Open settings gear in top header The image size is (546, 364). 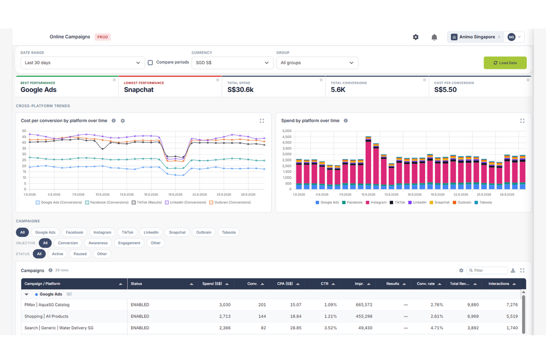click(416, 37)
